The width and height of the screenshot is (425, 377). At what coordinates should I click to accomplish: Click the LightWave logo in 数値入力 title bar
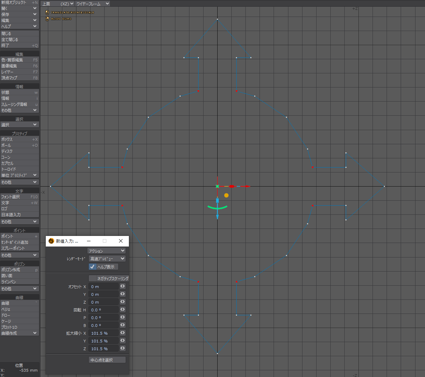(x=51, y=241)
